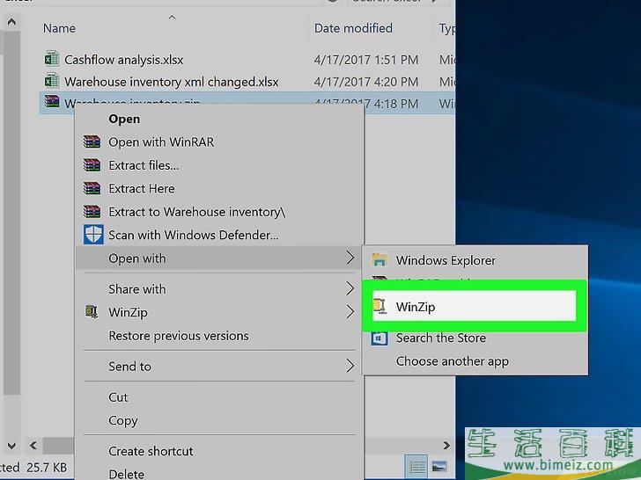Select Cut from the context menu
641x480 pixels.
pyautogui.click(x=118, y=397)
